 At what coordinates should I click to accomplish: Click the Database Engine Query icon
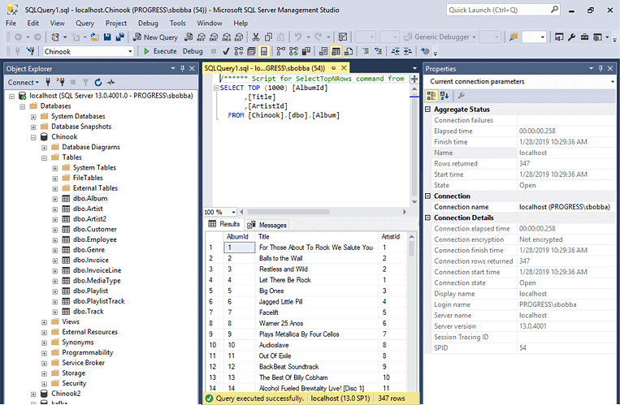pos(189,37)
